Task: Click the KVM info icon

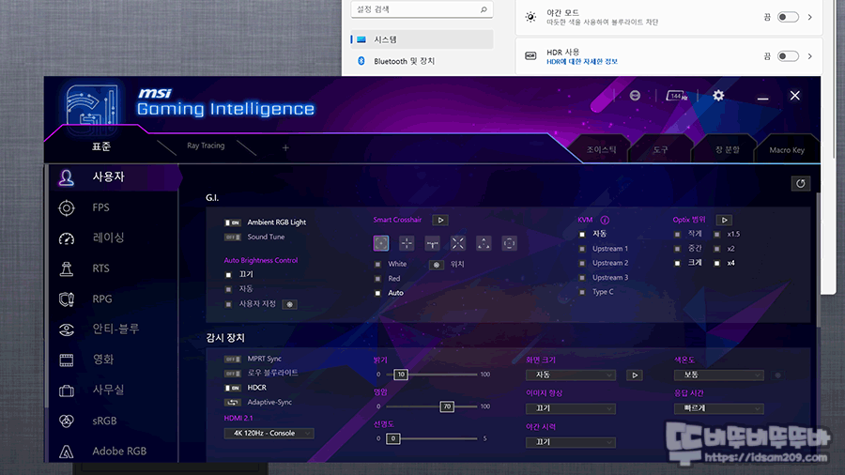Action: (x=605, y=220)
